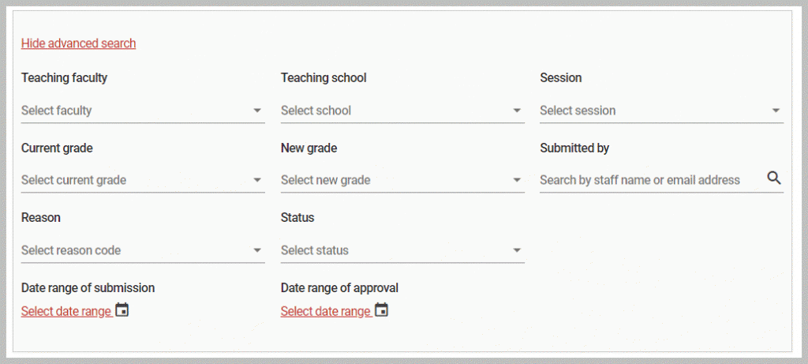This screenshot has height=364, width=808.
Task: Click the Current grade dropdown arrow
Action: 257,180
